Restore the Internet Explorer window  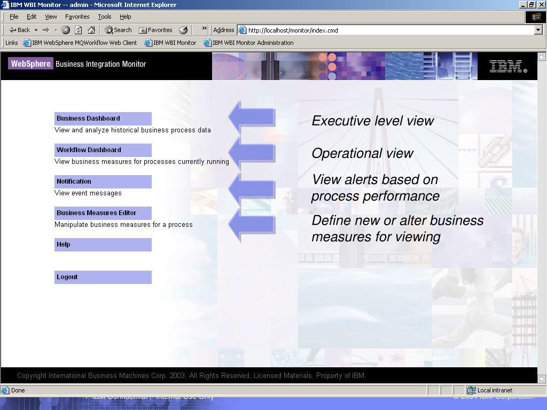pos(531,4)
